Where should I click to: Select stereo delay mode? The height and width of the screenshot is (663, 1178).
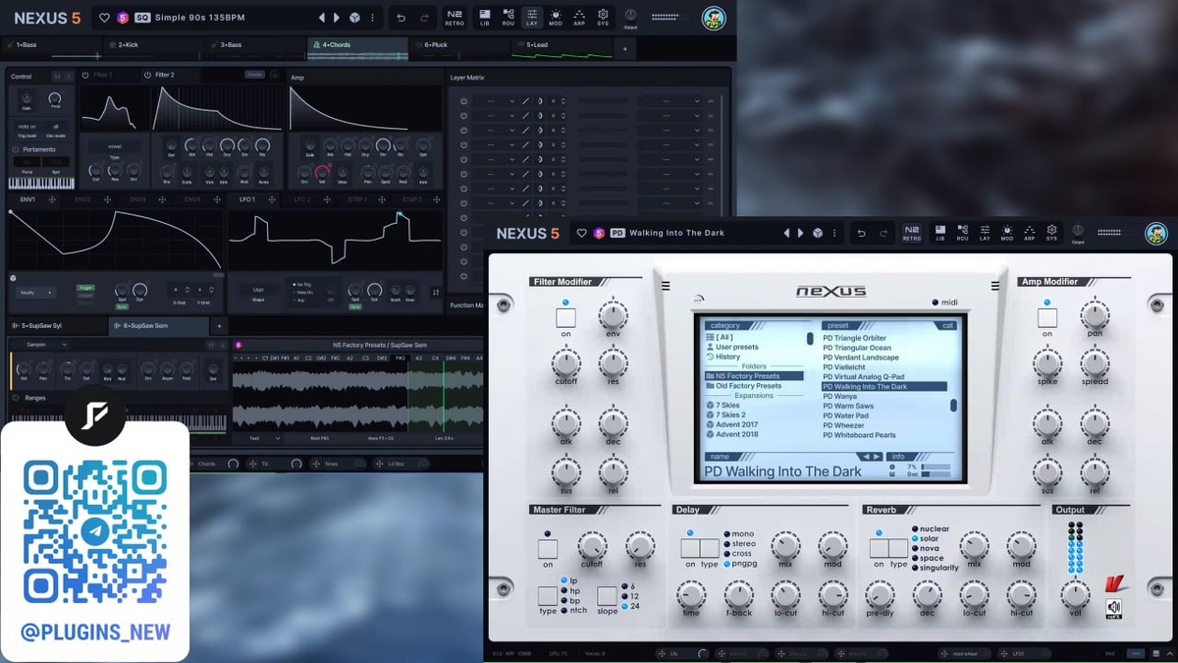739,543
